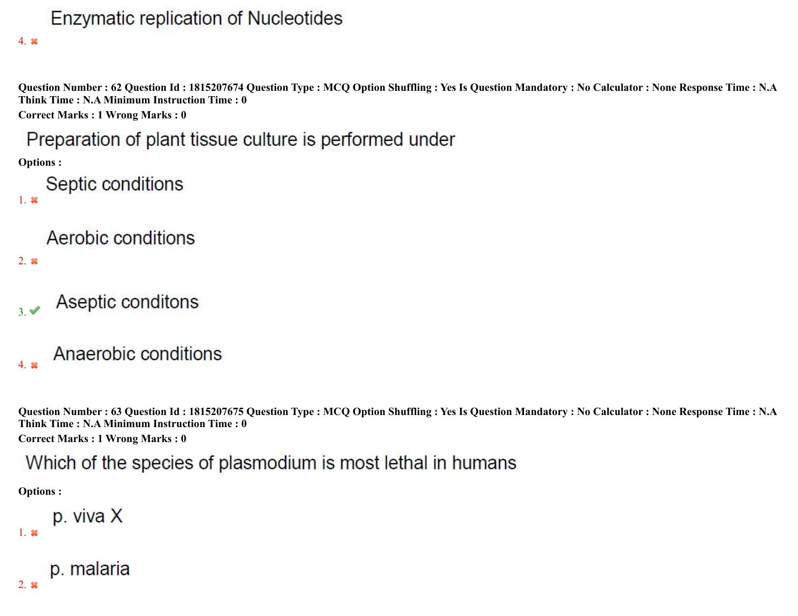
Task: Click red cross beside Anaerobic conditions
Action: coord(34,365)
